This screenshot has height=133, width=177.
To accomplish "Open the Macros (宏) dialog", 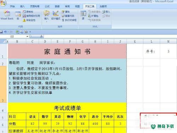I will 18,16.
